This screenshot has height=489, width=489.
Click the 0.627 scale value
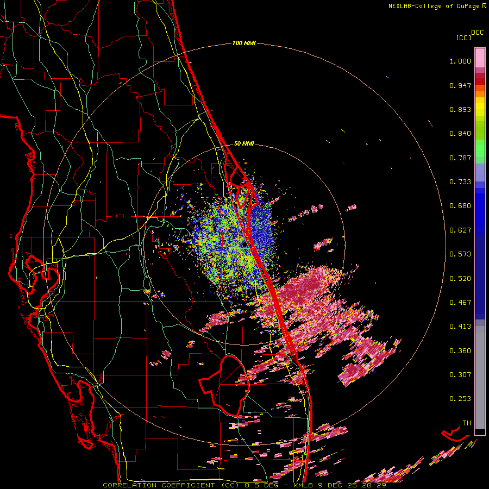(x=460, y=230)
